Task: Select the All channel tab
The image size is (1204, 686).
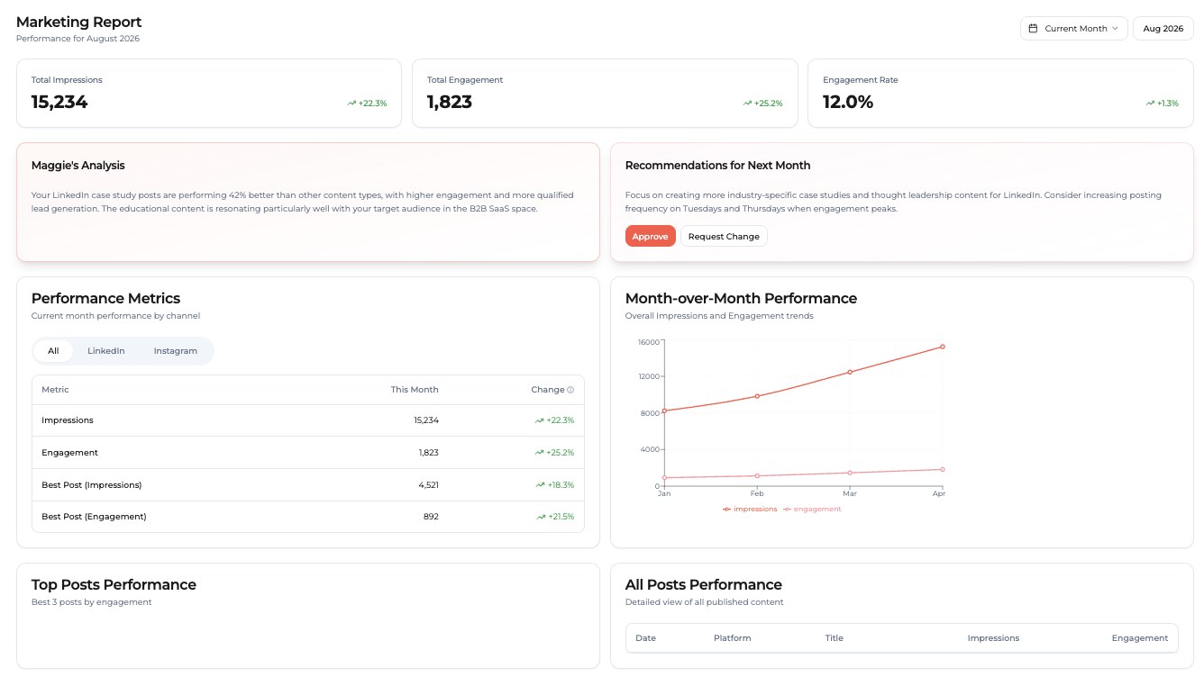Action: 53,351
